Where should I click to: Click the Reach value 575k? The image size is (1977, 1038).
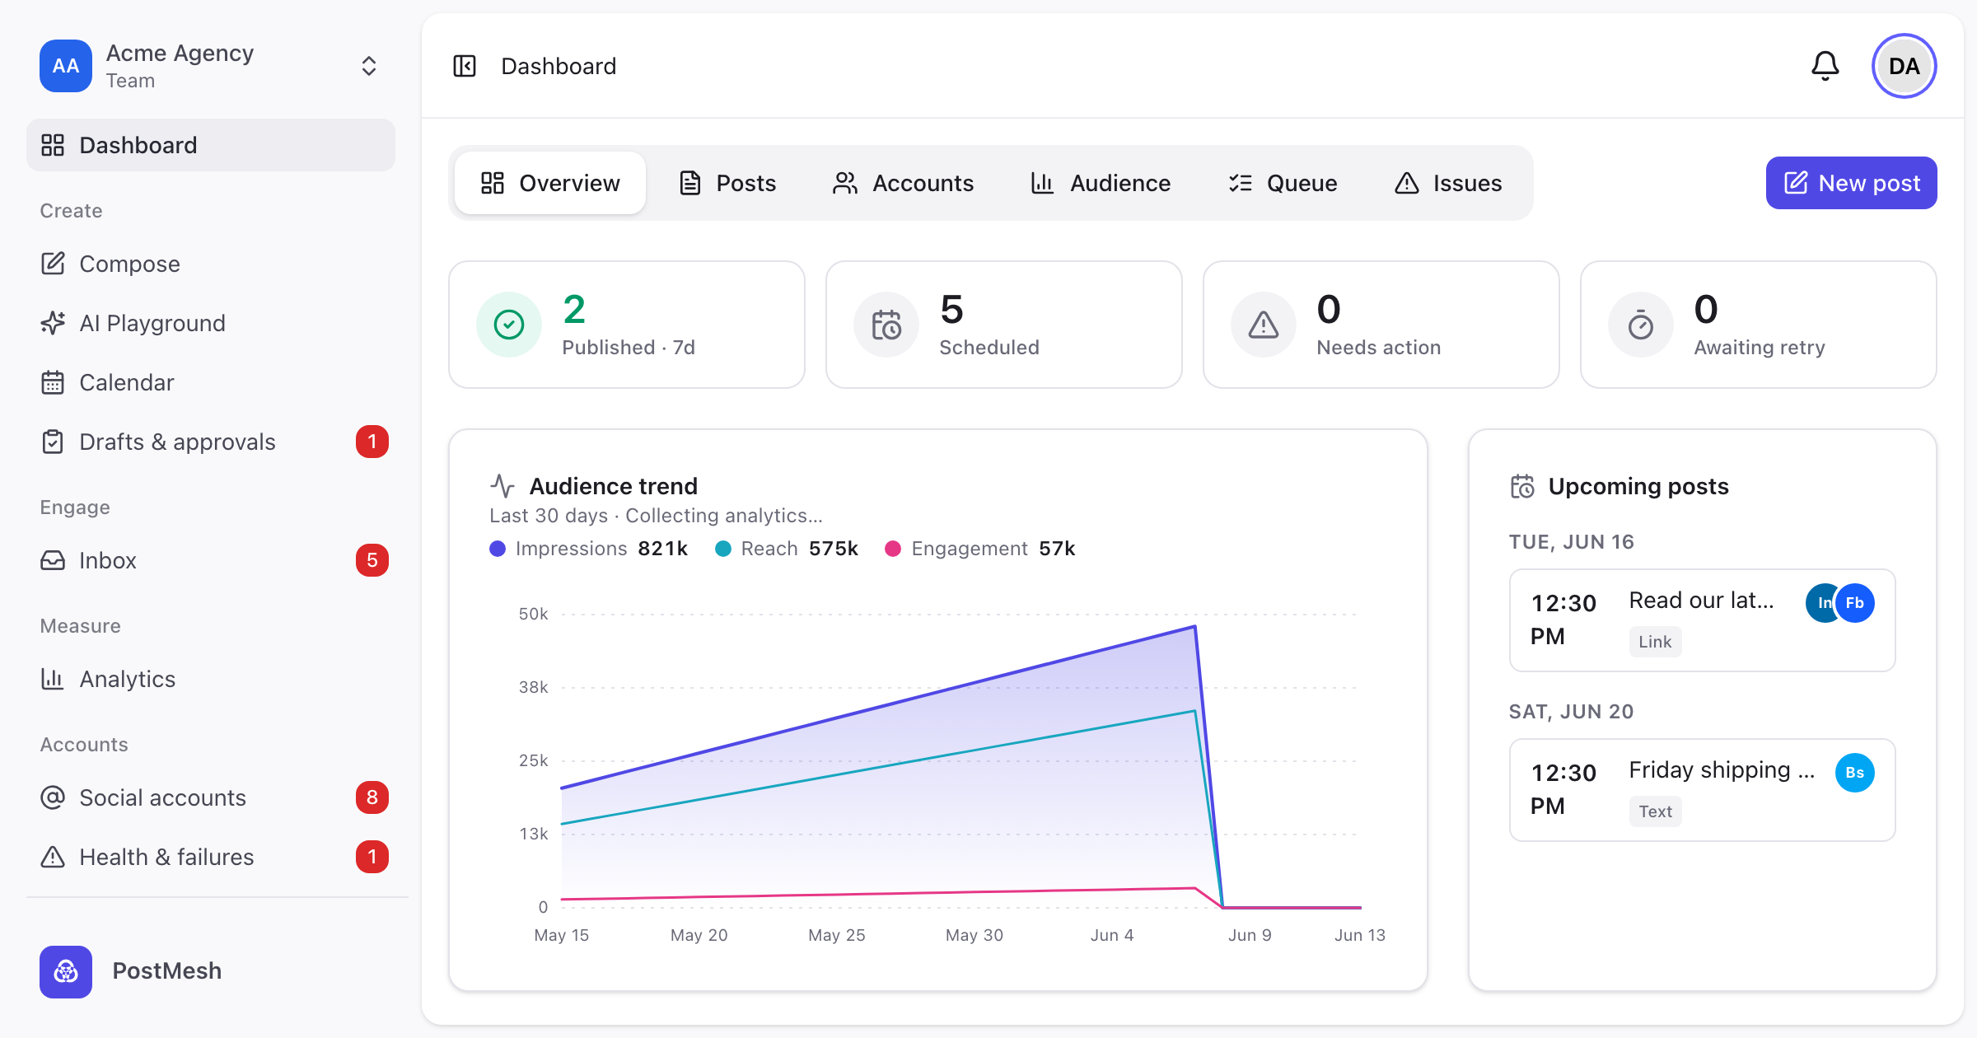click(834, 549)
